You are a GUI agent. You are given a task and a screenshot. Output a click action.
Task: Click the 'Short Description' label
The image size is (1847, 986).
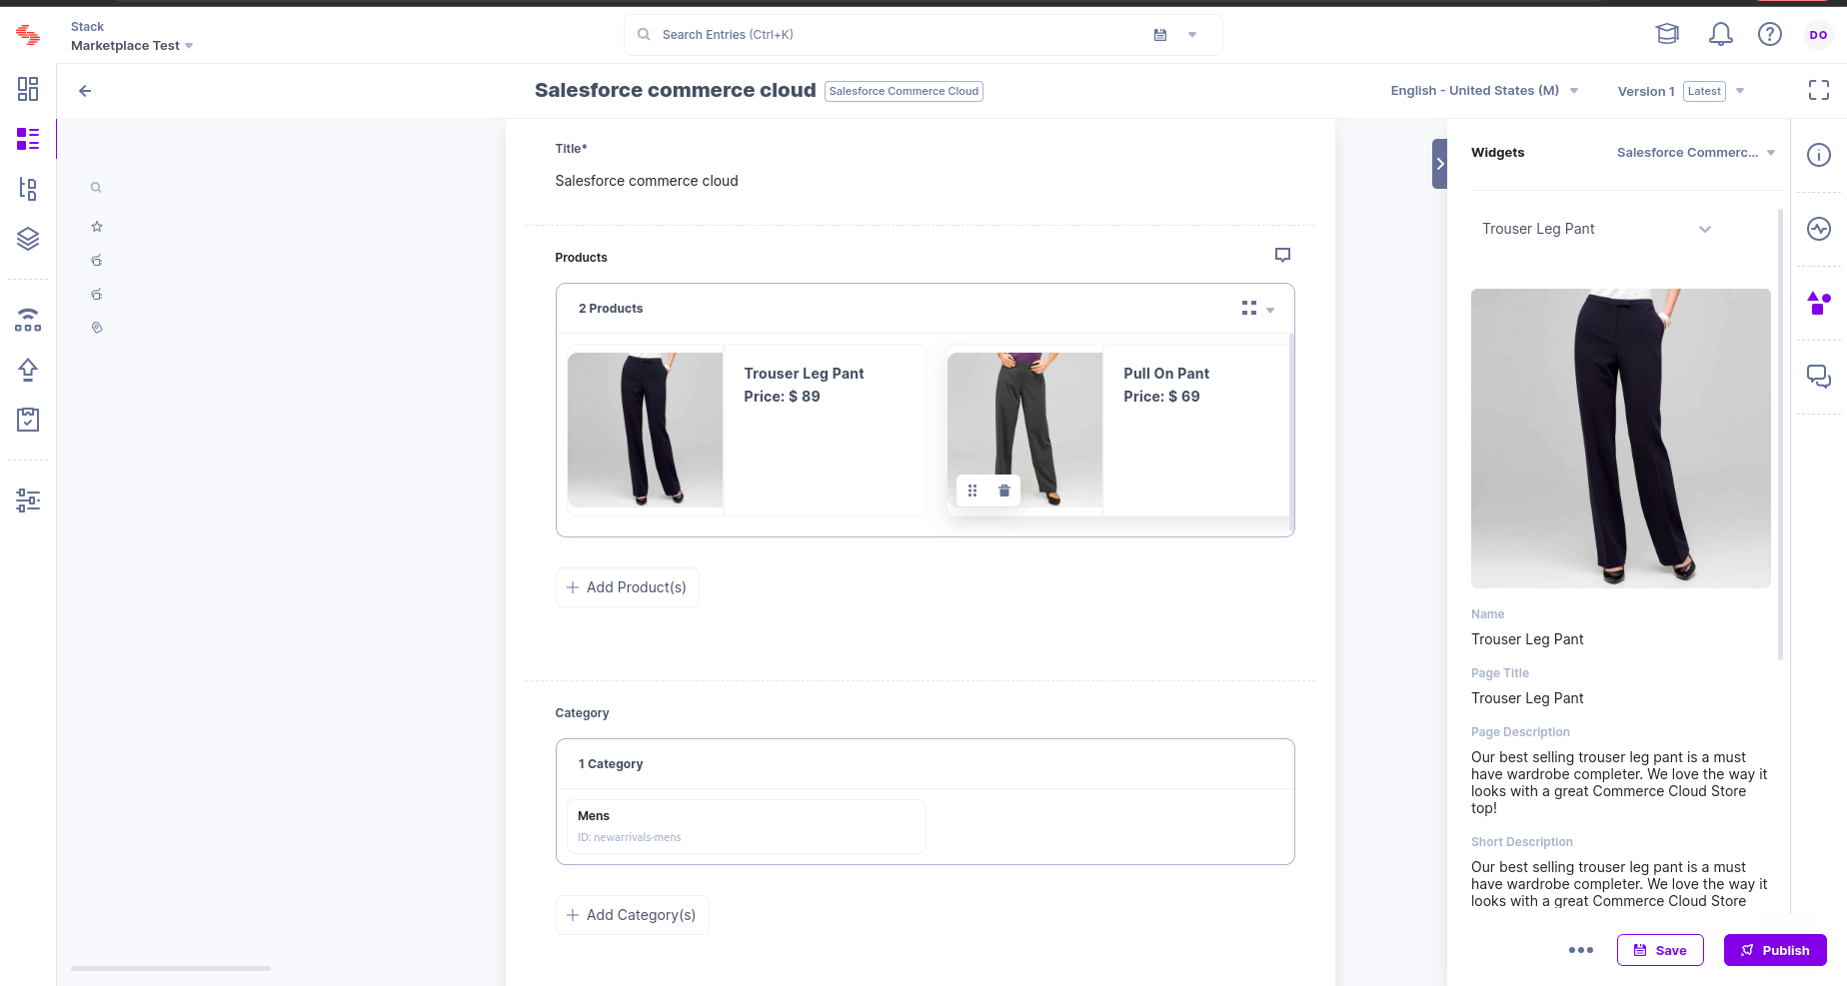click(x=1522, y=842)
